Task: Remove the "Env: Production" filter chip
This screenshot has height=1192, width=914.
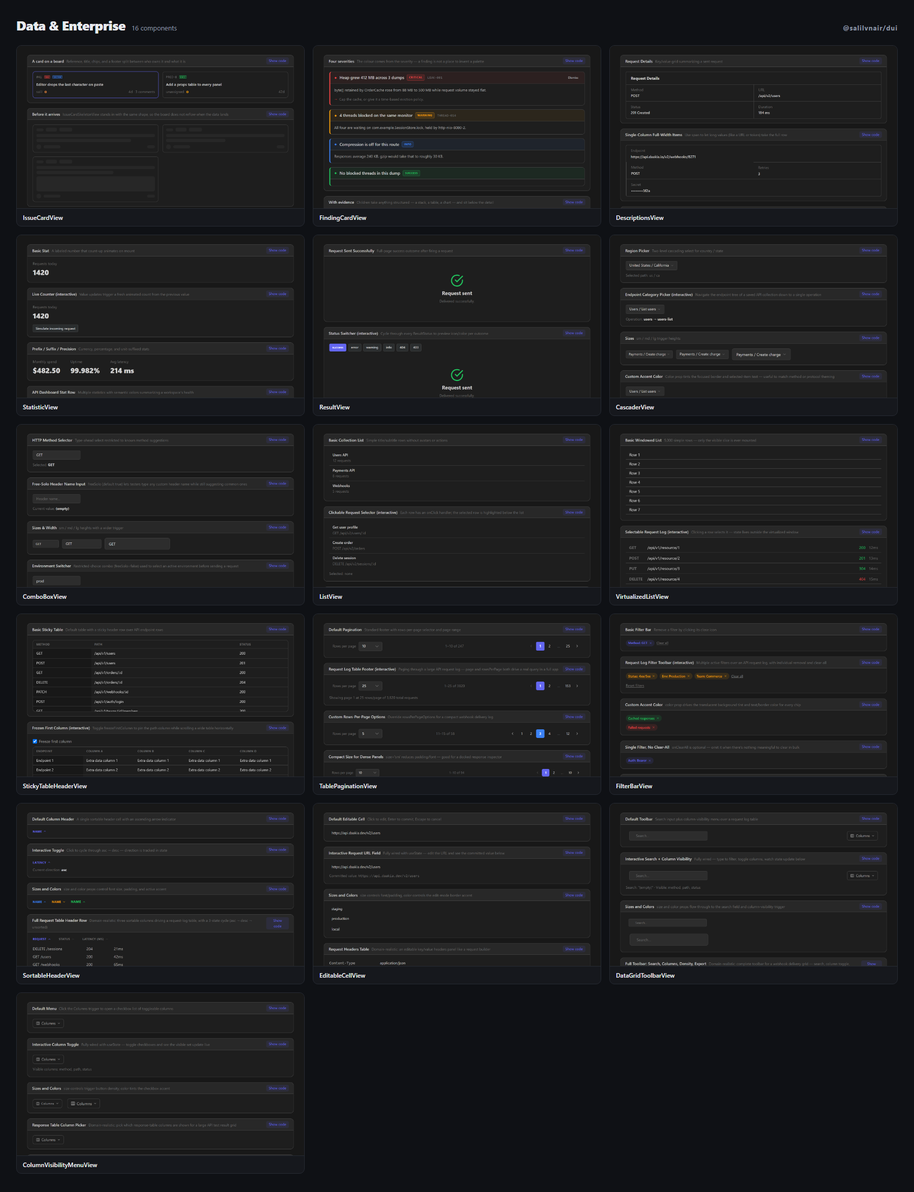Action: pyautogui.click(x=688, y=676)
